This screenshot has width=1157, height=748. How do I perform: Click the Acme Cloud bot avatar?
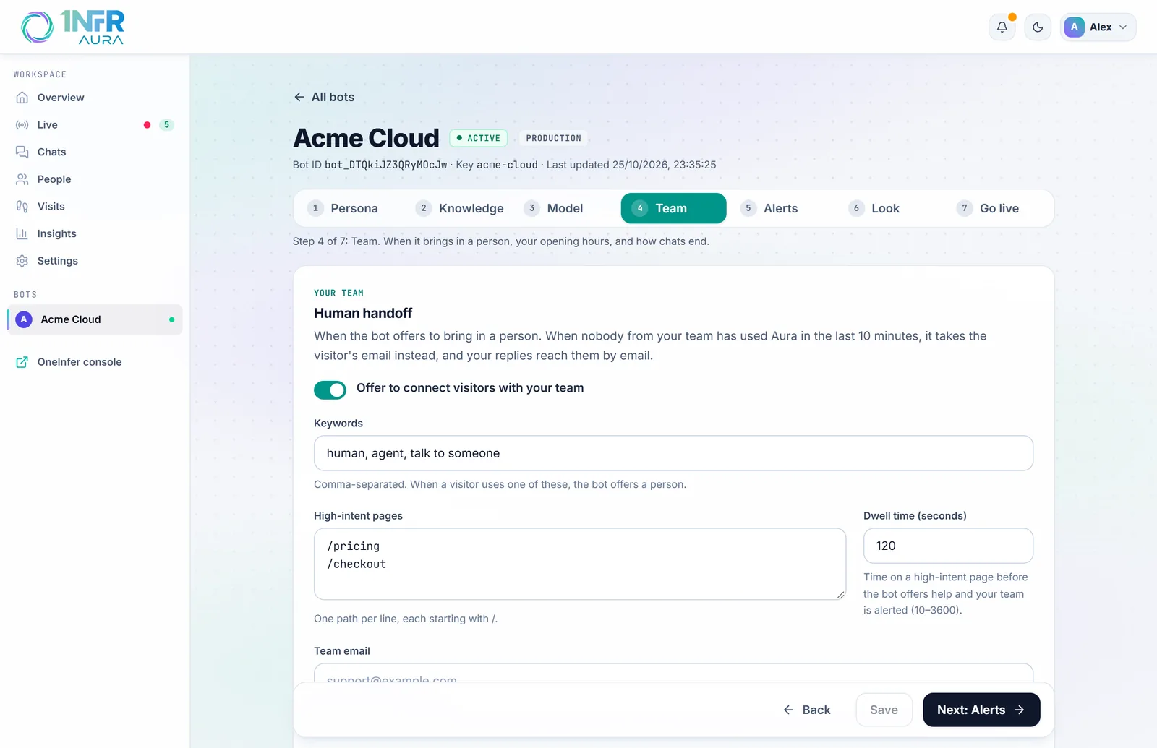tap(24, 319)
